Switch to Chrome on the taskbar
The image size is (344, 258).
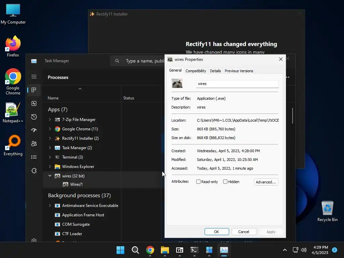point(150,250)
